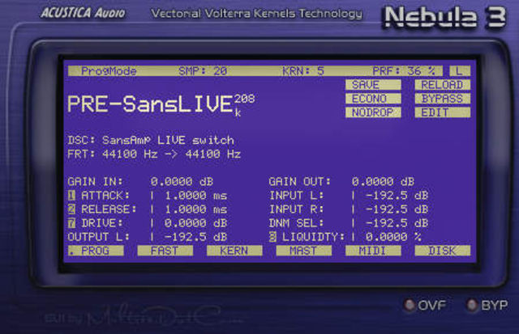Select the DISK tab
Viewport: 519px width, 334px height.
coord(442,251)
